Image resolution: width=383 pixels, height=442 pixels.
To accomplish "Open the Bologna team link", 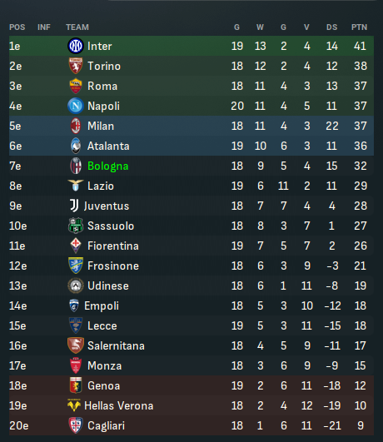I will [x=107, y=166].
